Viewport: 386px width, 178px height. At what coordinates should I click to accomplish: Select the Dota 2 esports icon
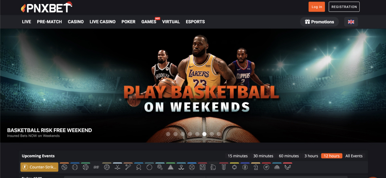[202, 167]
